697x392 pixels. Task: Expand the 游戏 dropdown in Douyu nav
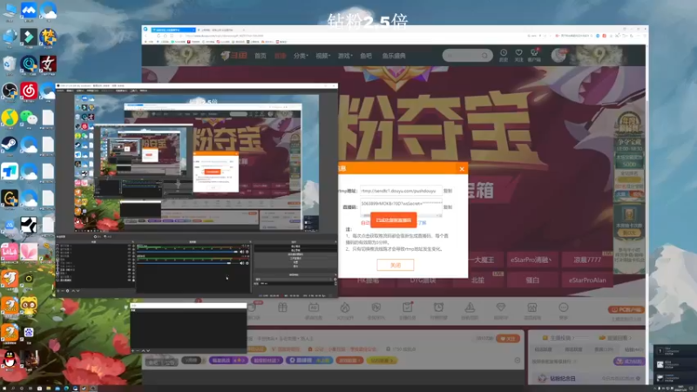pyautogui.click(x=345, y=56)
